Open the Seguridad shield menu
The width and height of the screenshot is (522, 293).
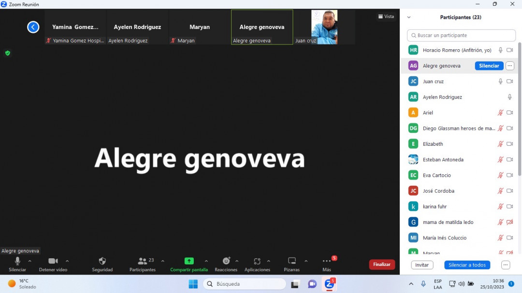pos(102,265)
